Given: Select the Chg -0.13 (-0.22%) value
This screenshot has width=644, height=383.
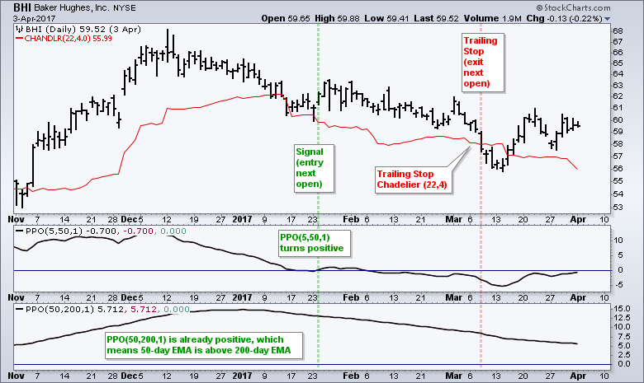Looking at the screenshot, I should [x=564, y=18].
